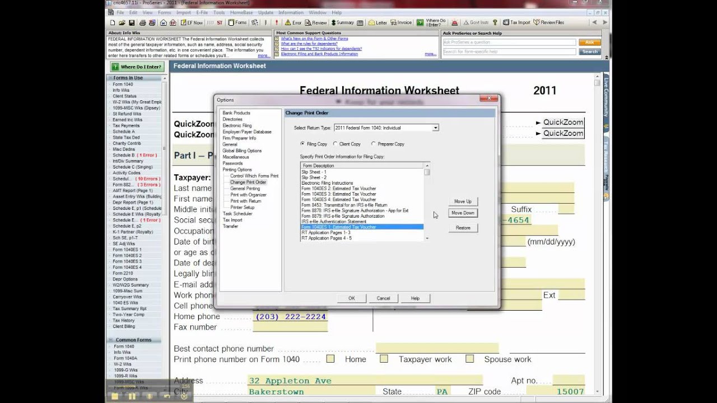The width and height of the screenshot is (717, 403).
Task: Click Forms In Use section header
Action: pos(134,78)
